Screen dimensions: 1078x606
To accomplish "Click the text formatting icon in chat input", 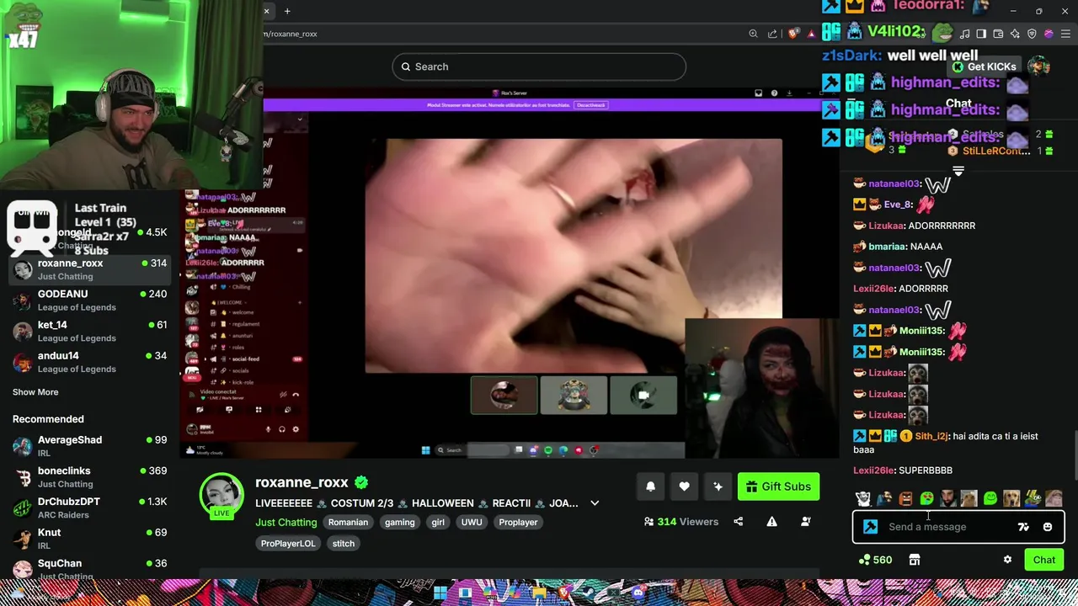I will [1023, 527].
